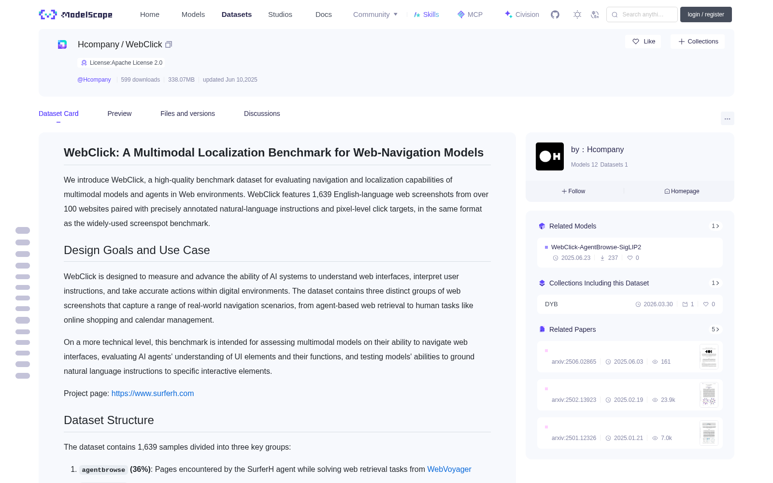Click the Hcompany organization avatar
Image resolution: width=773 pixels, height=483 pixels.
(x=550, y=156)
